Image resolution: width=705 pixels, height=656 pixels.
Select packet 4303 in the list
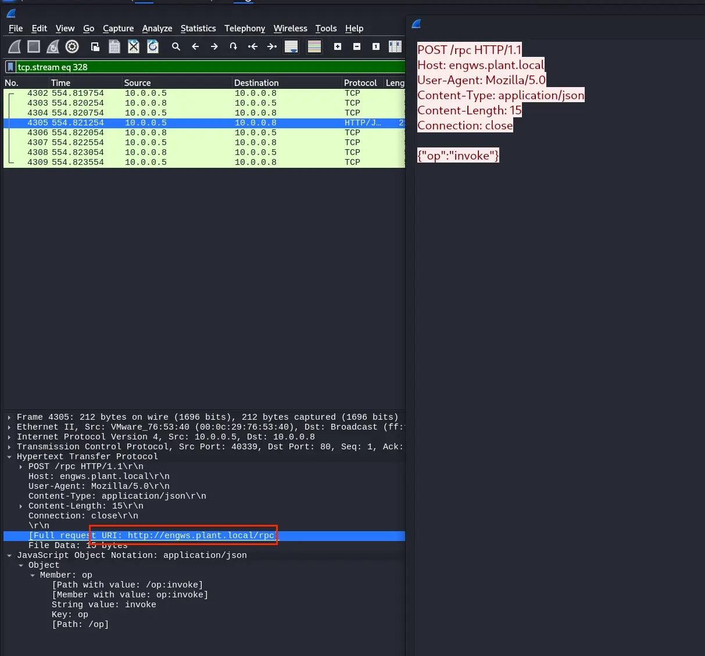pos(204,103)
